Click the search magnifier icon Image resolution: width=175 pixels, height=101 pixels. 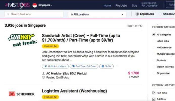[7, 14]
